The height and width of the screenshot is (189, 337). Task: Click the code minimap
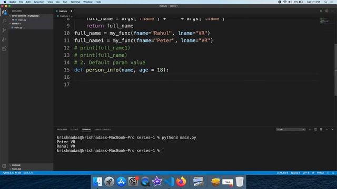pos(324,20)
